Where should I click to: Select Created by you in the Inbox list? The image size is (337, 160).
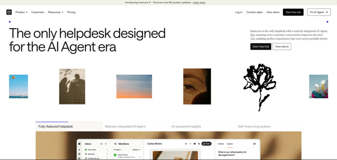(96, 158)
